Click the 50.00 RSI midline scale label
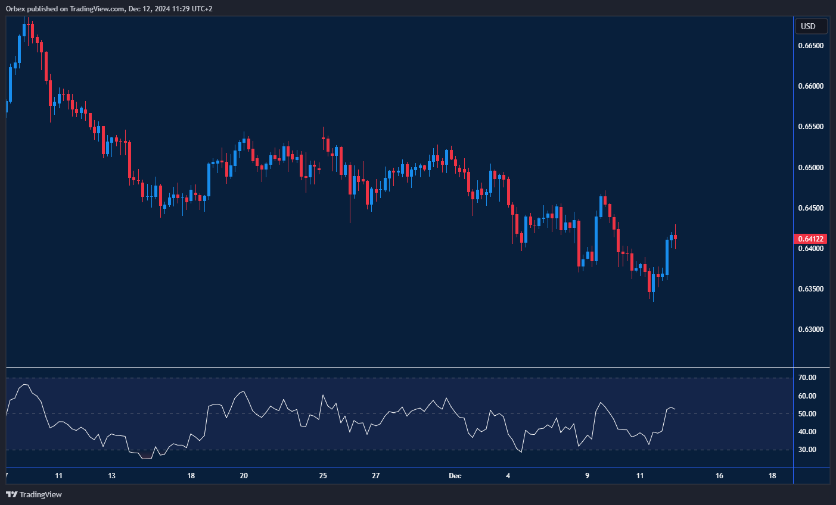The image size is (836, 505). (807, 414)
